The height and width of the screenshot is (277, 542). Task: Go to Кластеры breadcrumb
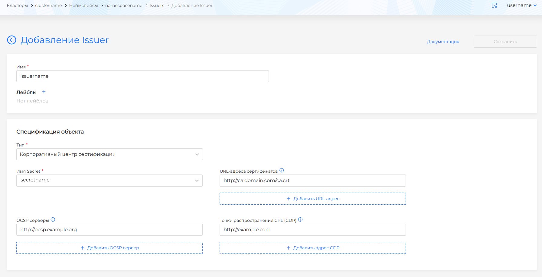(17, 5)
